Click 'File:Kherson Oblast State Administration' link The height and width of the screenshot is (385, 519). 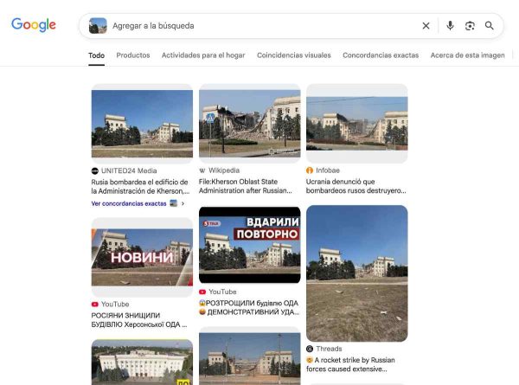coord(246,186)
